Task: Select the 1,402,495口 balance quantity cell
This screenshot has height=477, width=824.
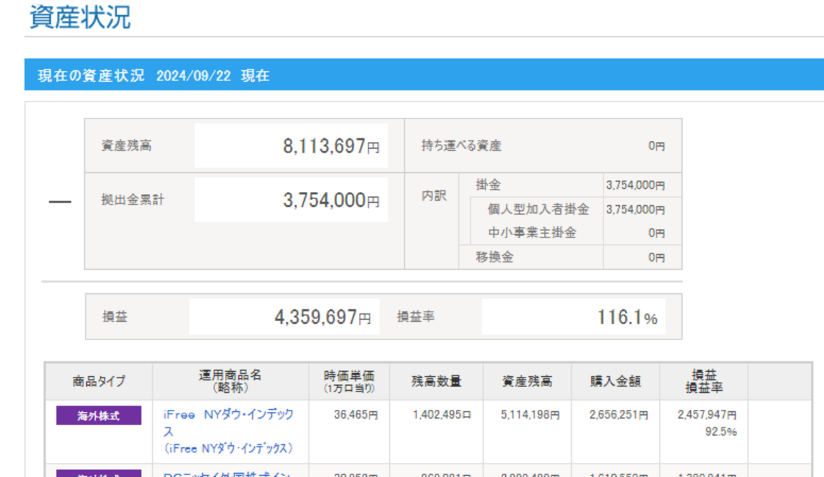Action: coord(442,416)
